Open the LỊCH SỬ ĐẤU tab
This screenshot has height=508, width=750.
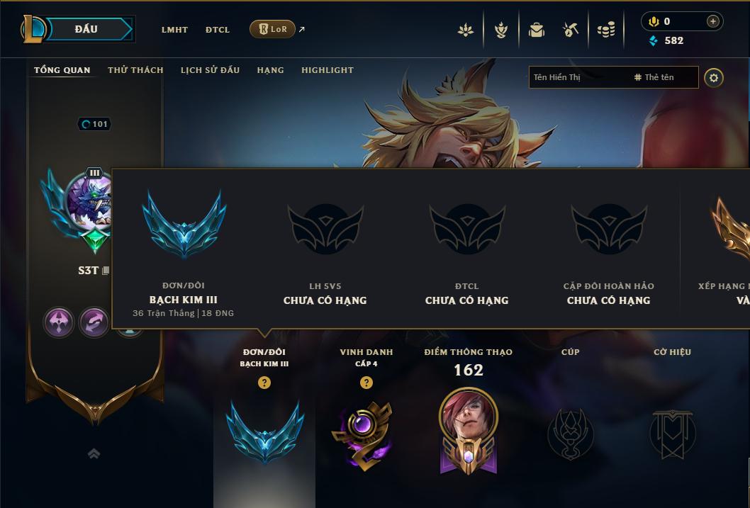click(210, 70)
